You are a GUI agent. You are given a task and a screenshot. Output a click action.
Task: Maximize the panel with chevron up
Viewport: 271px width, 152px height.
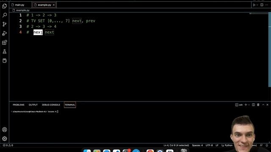(263, 105)
